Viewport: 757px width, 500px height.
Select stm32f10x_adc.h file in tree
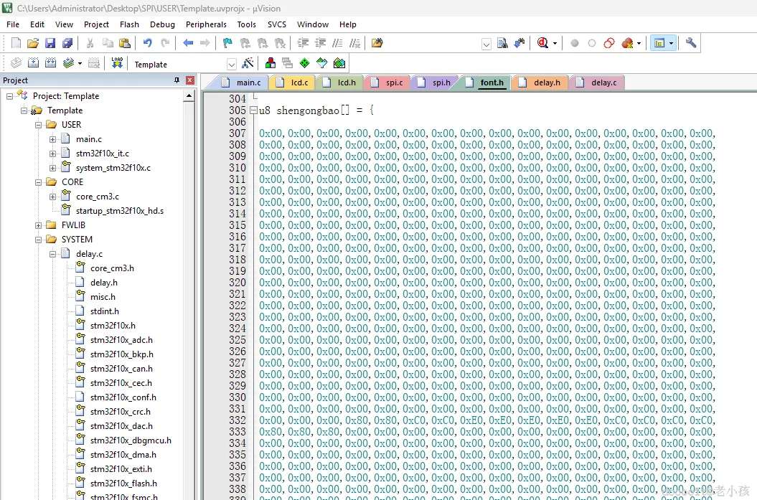[x=121, y=340]
